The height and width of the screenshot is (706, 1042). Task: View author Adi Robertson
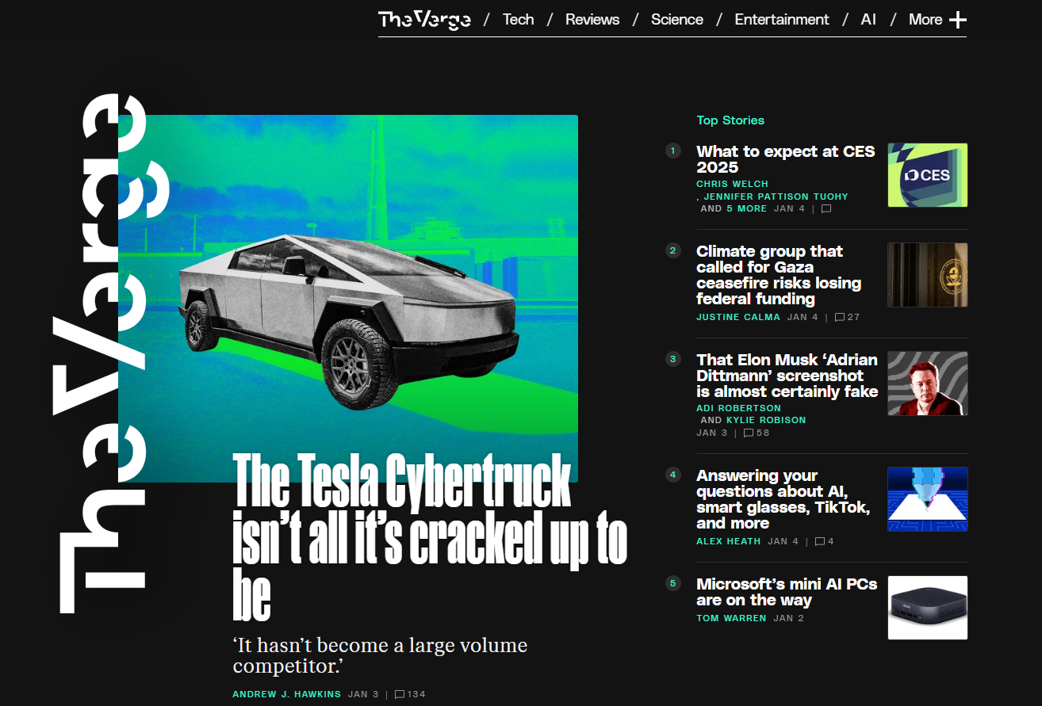coord(738,408)
